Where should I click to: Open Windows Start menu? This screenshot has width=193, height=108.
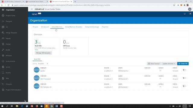point(2,106)
